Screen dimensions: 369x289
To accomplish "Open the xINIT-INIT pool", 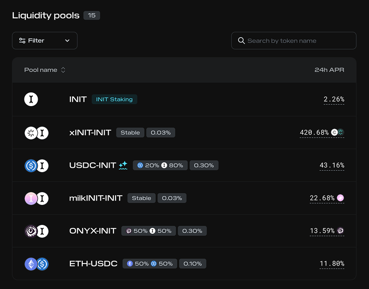I will click(x=90, y=133).
